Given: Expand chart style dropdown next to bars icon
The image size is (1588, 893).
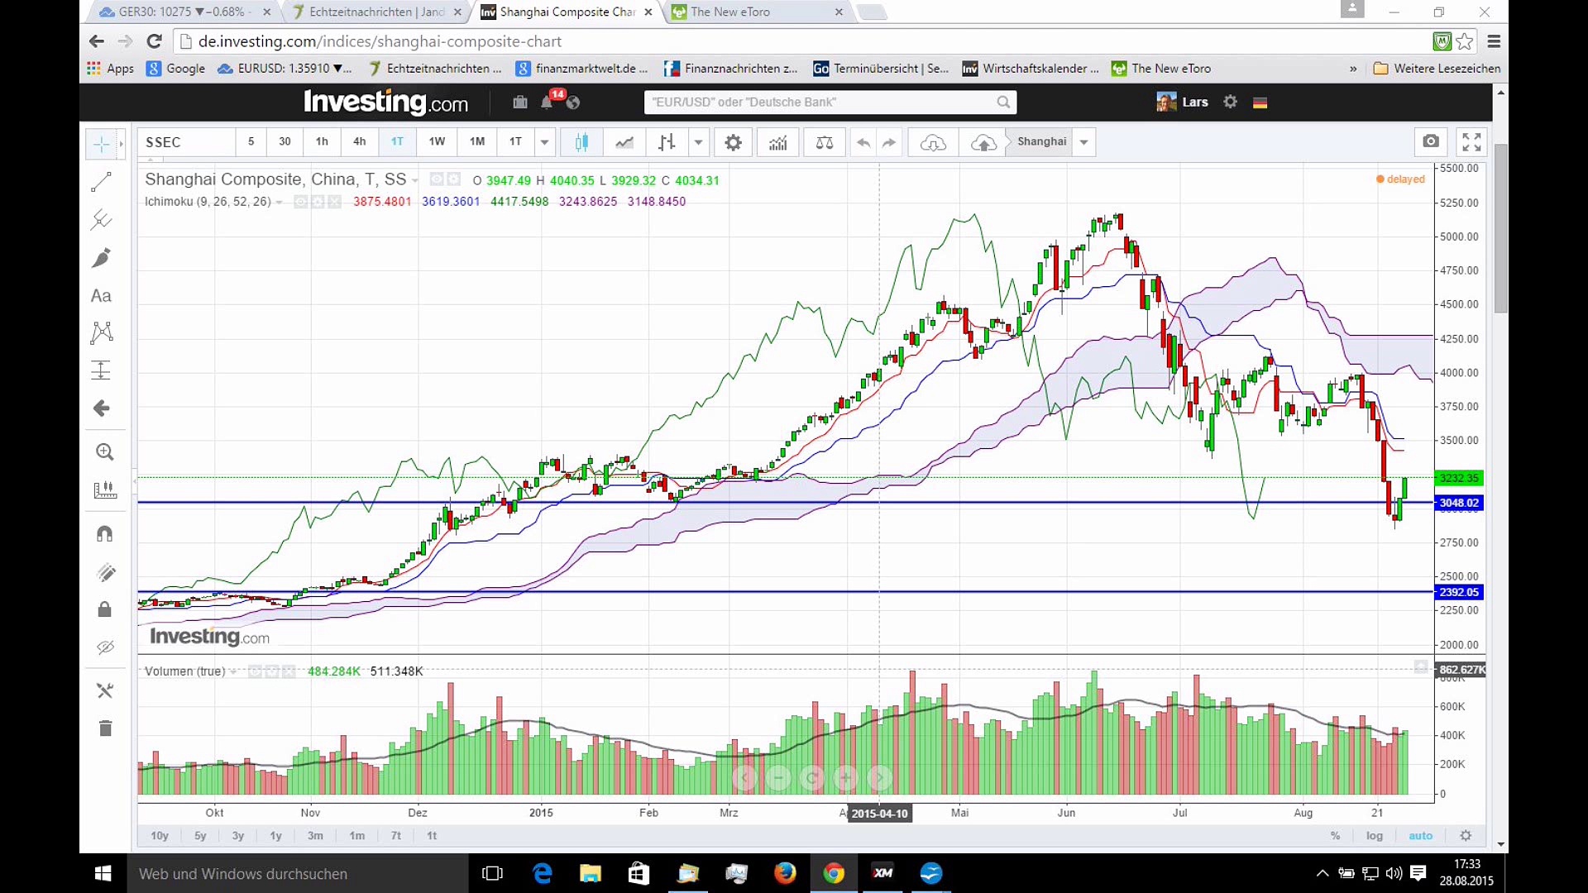Looking at the screenshot, I should pos(698,142).
